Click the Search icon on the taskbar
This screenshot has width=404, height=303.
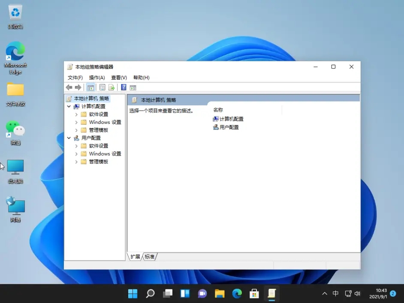150,294
